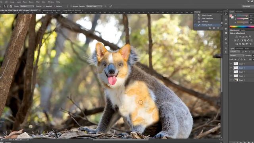Open the Sample dropdown showing Current Layer
This screenshot has width=254, height=143.
94,6
